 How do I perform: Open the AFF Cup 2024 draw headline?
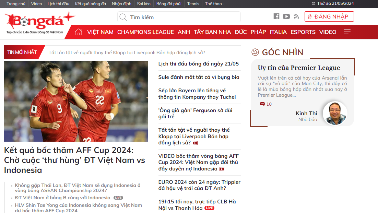coord(74,160)
